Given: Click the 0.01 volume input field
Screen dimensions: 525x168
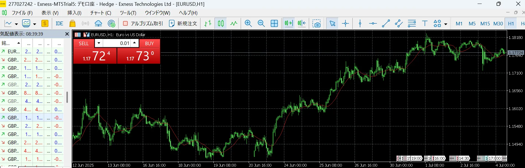Looking at the screenshot, I should (x=117, y=43).
